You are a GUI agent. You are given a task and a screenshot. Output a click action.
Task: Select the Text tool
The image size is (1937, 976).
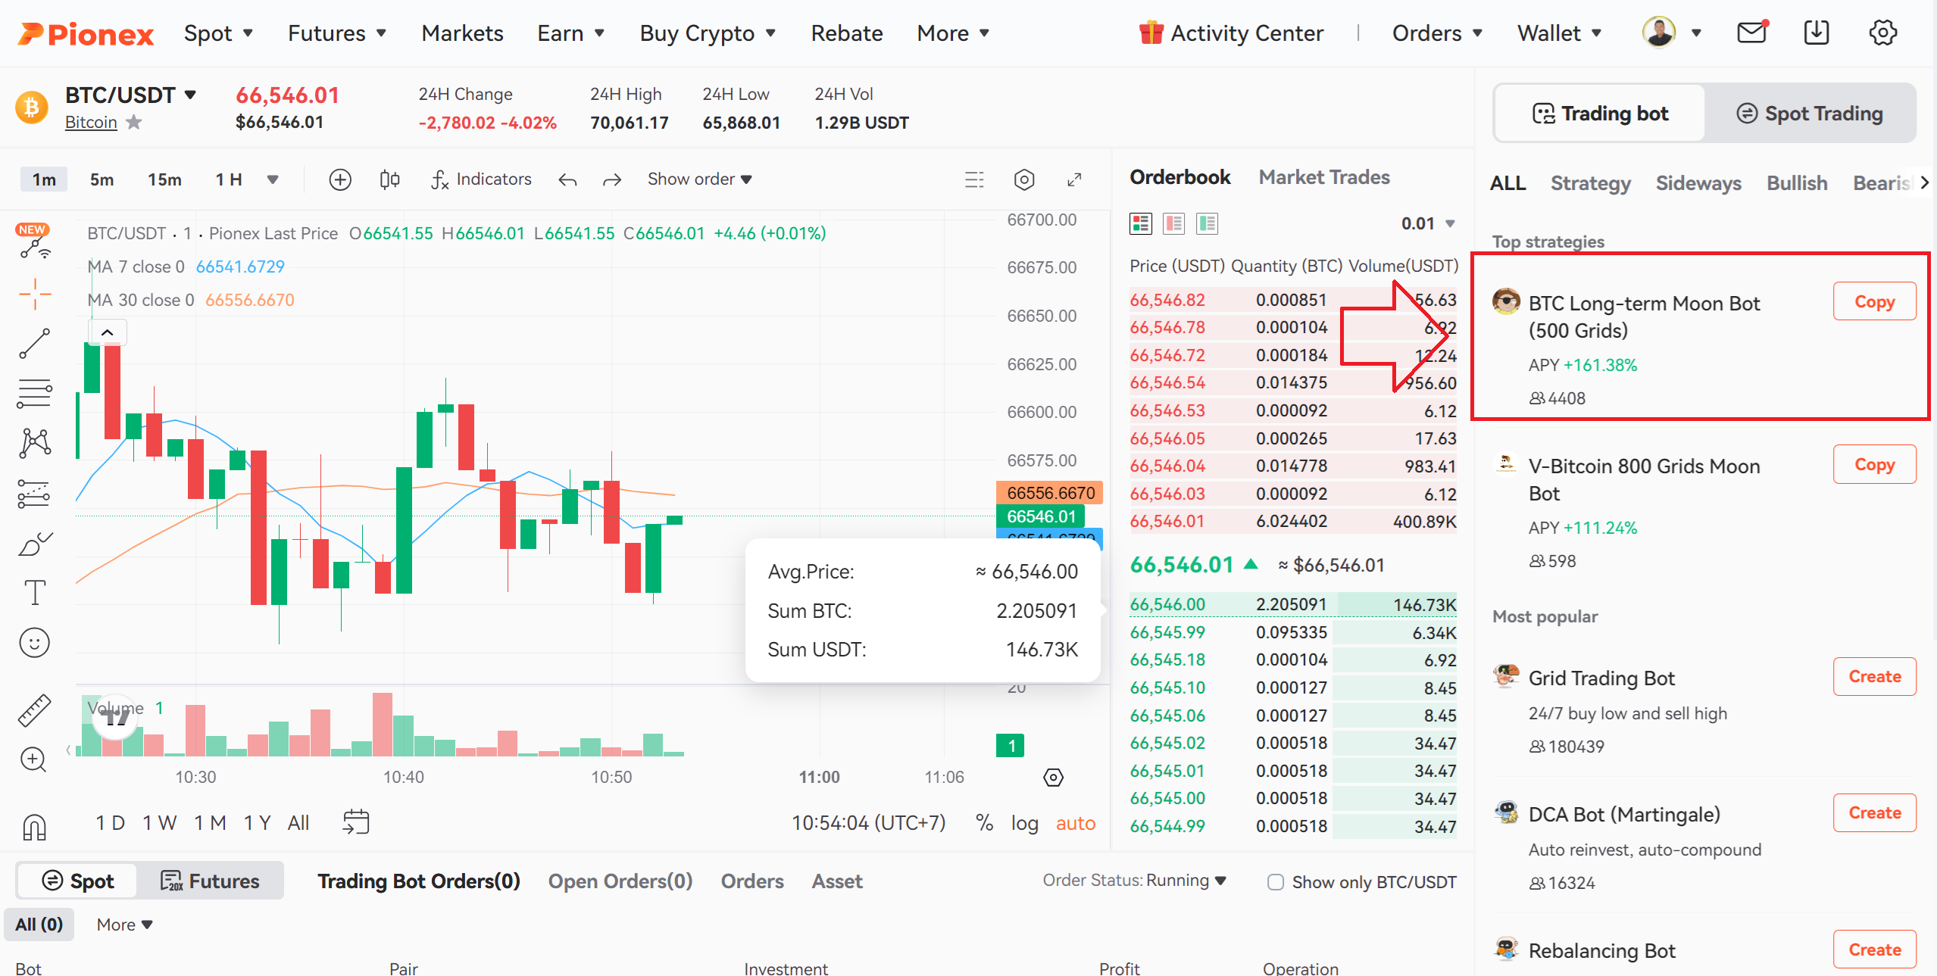point(35,592)
